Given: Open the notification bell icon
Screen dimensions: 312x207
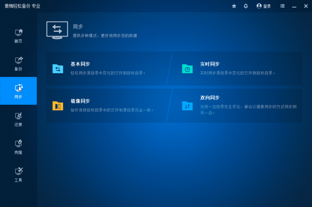Looking at the screenshot, I should pos(246,6).
